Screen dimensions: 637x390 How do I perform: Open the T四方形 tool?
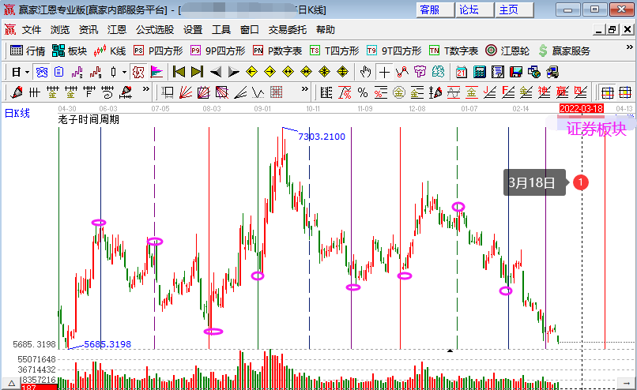334,51
